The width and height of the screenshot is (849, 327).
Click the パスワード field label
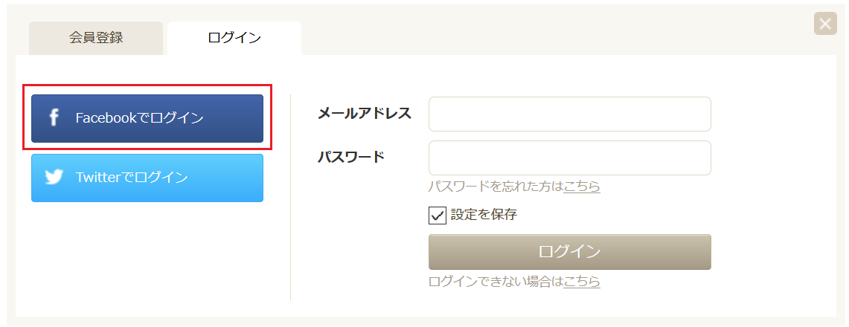tap(351, 158)
